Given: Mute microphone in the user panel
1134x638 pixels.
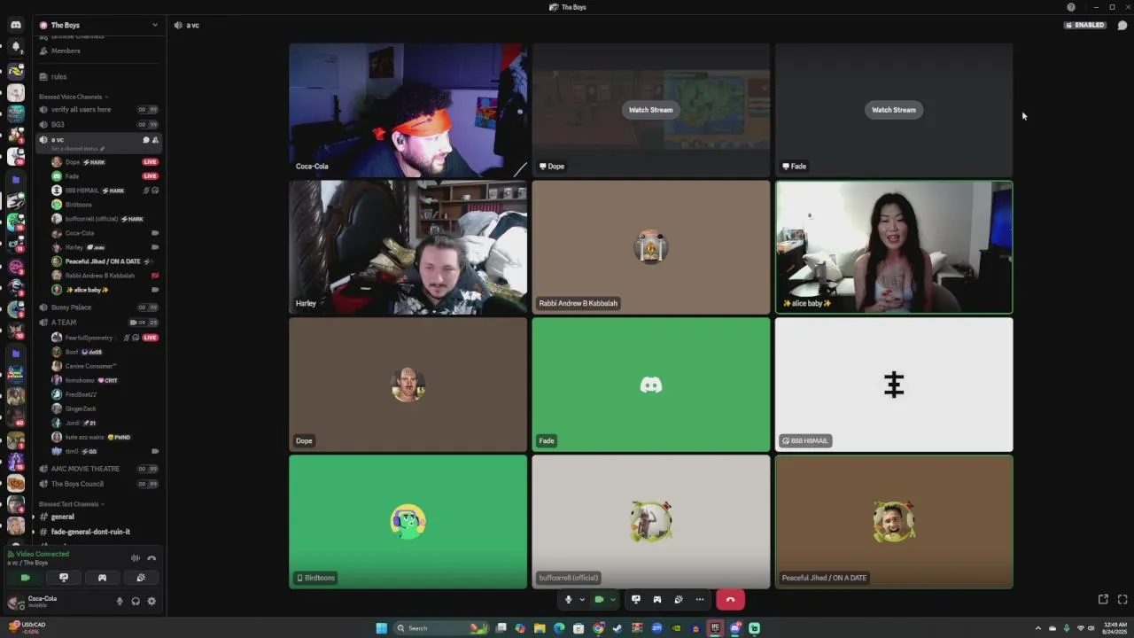Looking at the screenshot, I should [120, 602].
